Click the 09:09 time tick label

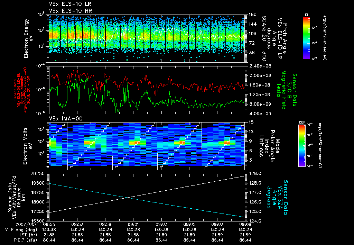(x=245, y=225)
